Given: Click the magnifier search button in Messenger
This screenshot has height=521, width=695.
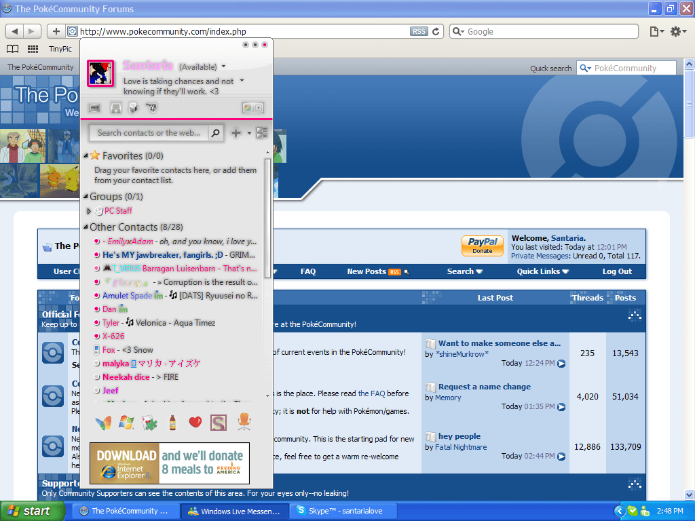Looking at the screenshot, I should (215, 133).
